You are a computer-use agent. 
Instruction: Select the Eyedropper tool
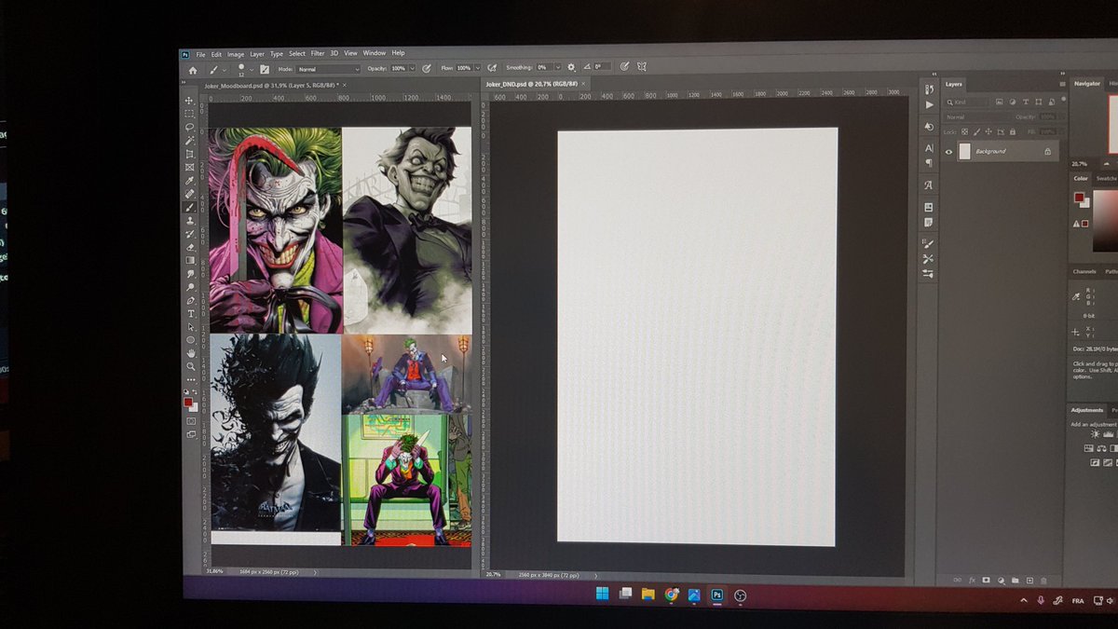point(190,181)
